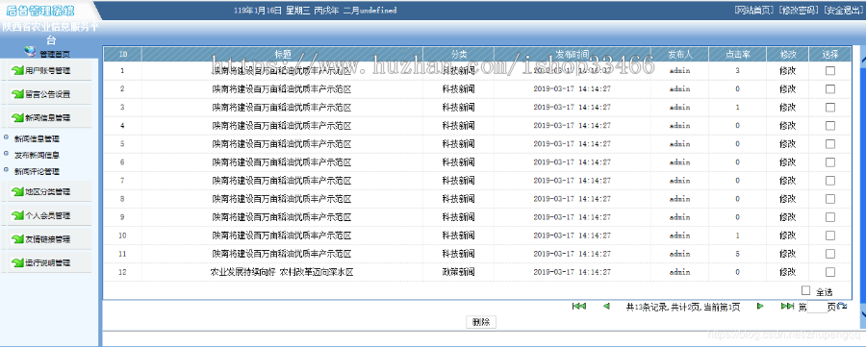The image size is (866, 347).
Task: Click 修改 for news ID 4
Action: 787,126
